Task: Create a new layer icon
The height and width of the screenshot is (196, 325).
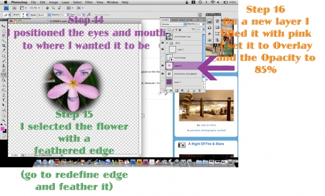Action: (194, 91)
